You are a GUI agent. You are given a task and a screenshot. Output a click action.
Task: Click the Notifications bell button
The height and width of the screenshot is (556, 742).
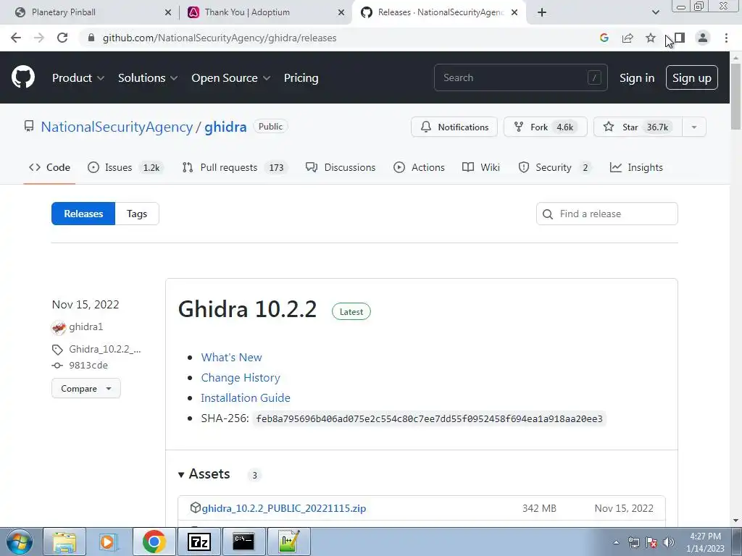(x=454, y=127)
